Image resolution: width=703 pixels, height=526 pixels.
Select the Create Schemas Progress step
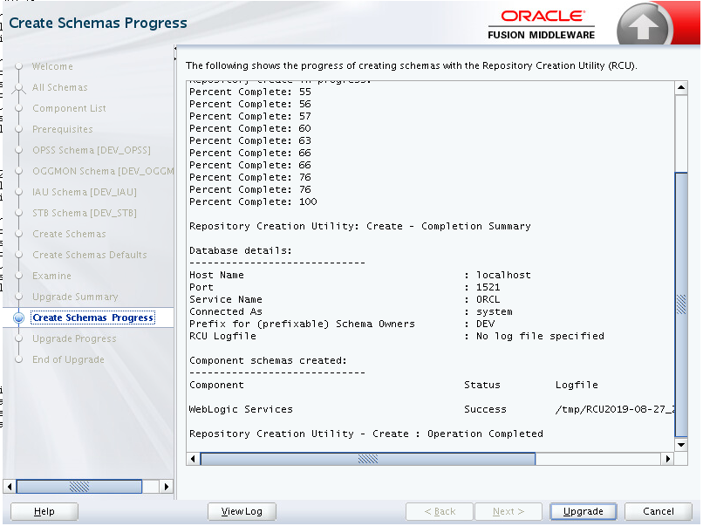(x=92, y=318)
